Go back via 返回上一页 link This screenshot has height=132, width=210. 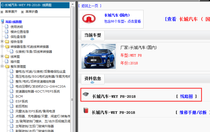point(90,6)
